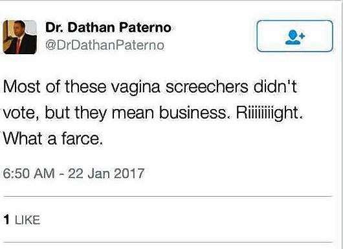343x249 pixels.
Task: Click the follow user icon button
Action: coord(294,36)
